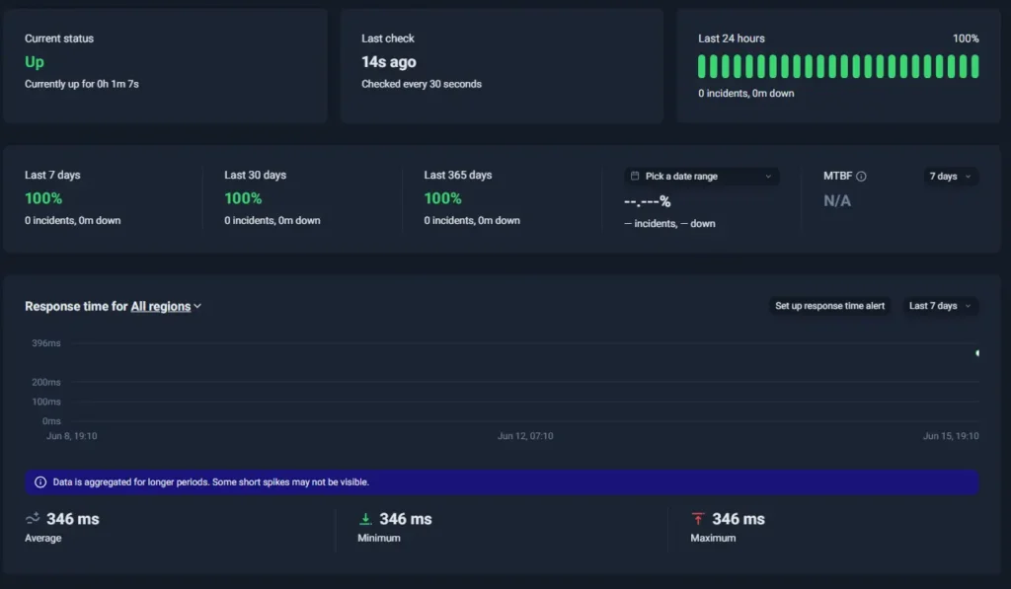1011x589 pixels.
Task: Click the calendar icon in date range picker
Action: (x=635, y=176)
